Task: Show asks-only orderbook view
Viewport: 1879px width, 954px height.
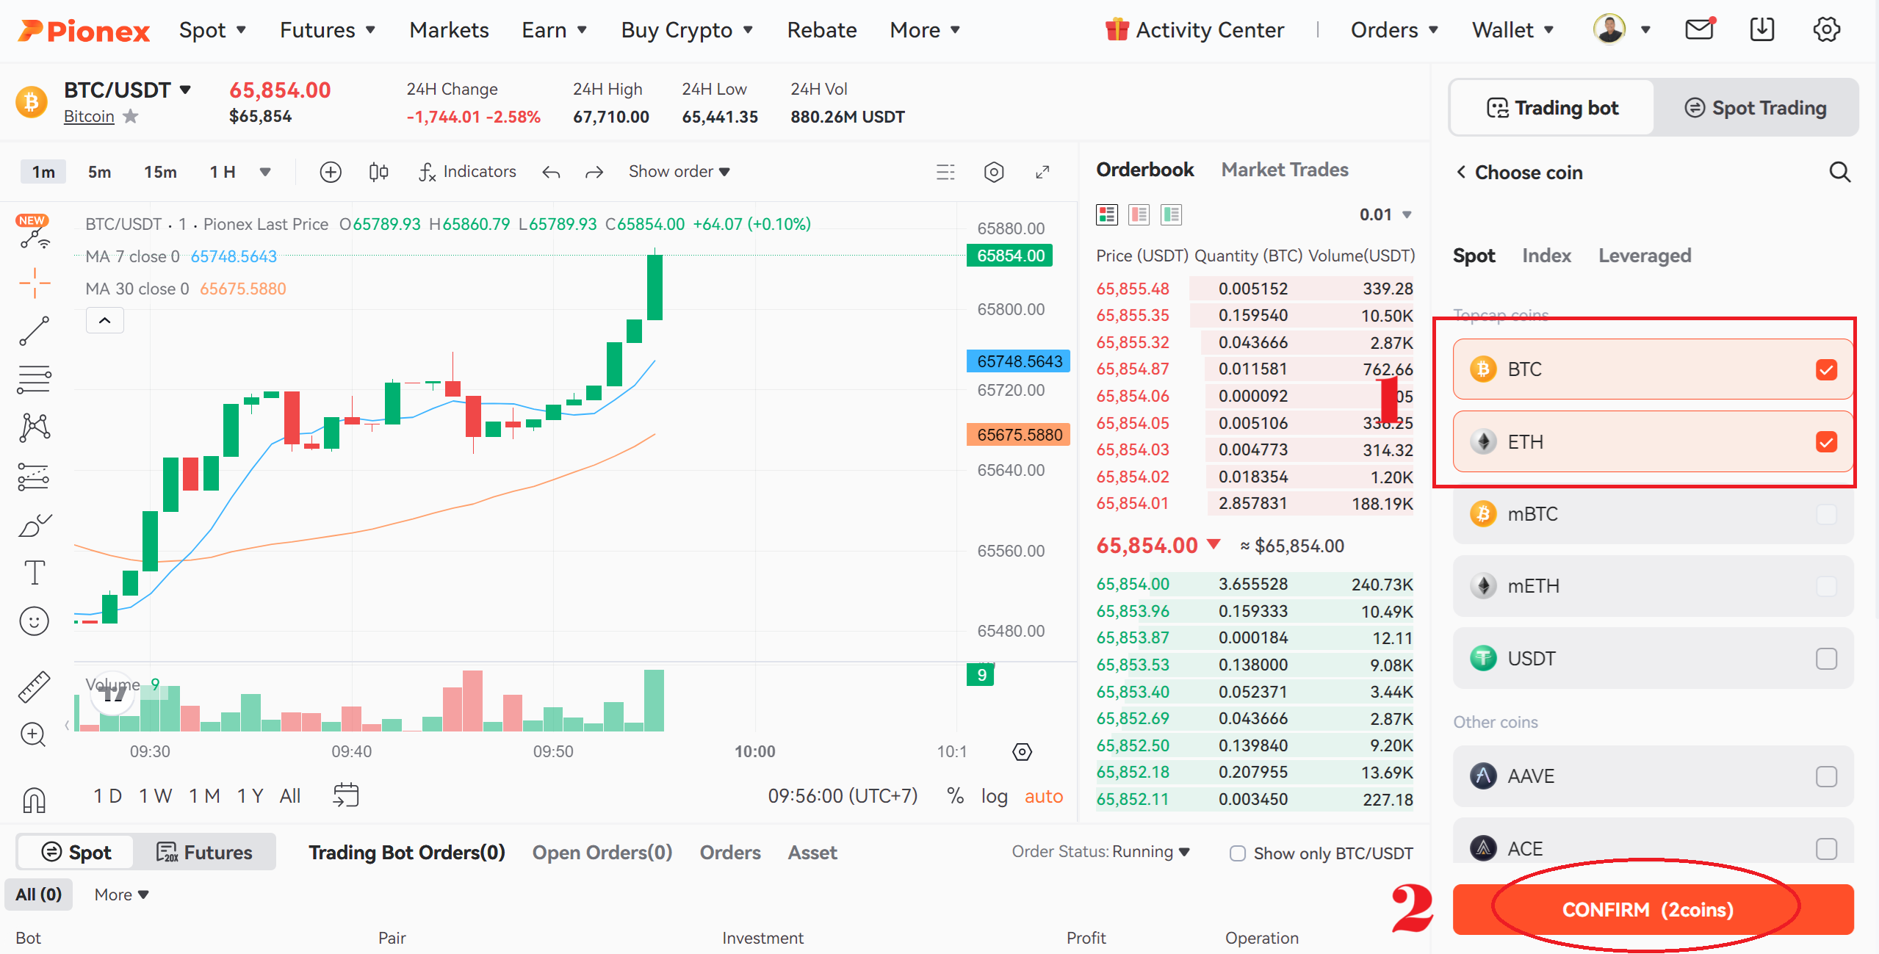Action: pyautogui.click(x=1139, y=214)
